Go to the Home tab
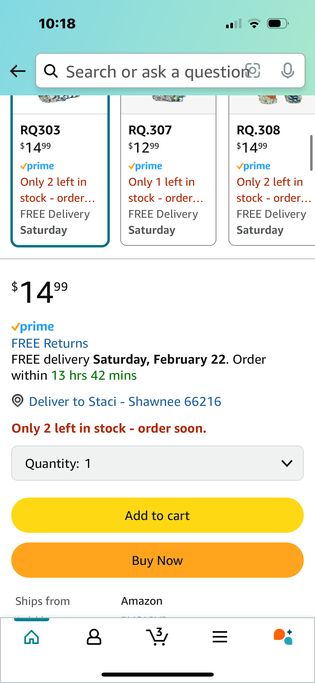The width and height of the screenshot is (315, 683). coord(32,637)
